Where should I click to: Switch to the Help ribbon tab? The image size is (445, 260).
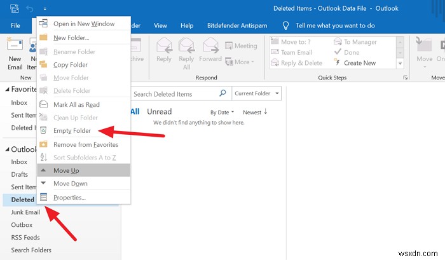tap(187, 25)
